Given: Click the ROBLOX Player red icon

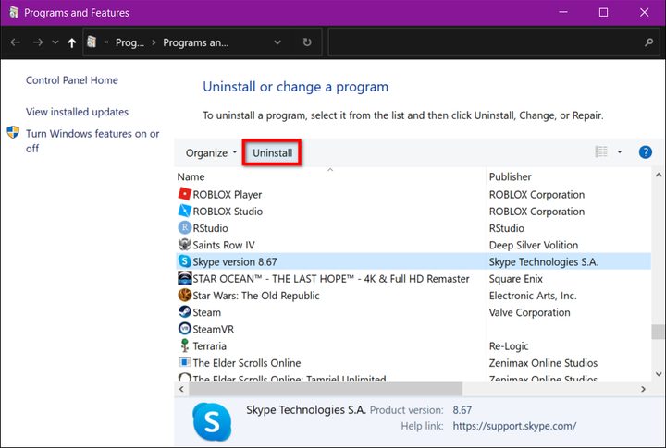Looking at the screenshot, I should [184, 194].
